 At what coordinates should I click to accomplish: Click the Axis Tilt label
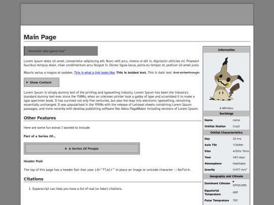click(x=211, y=145)
